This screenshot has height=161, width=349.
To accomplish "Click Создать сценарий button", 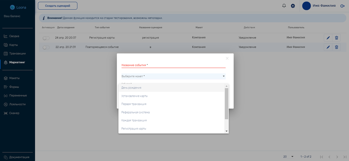I will pyautogui.click(x=58, y=6).
